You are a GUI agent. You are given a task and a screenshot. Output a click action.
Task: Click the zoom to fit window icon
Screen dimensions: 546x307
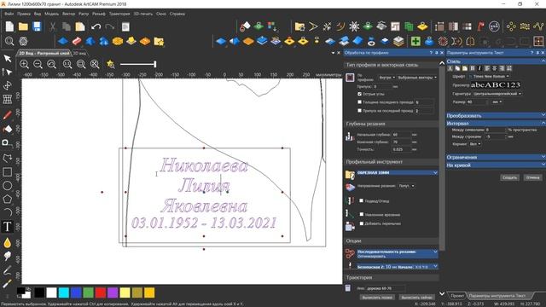click(95, 64)
